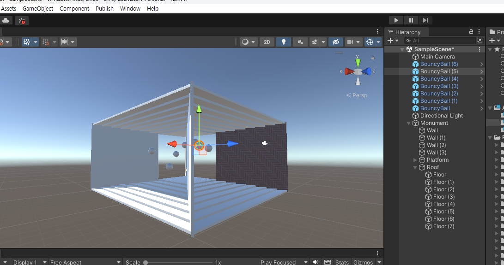
Task: Toggle Gizmos globe icon in Scene toolbar
Action: 370,42
